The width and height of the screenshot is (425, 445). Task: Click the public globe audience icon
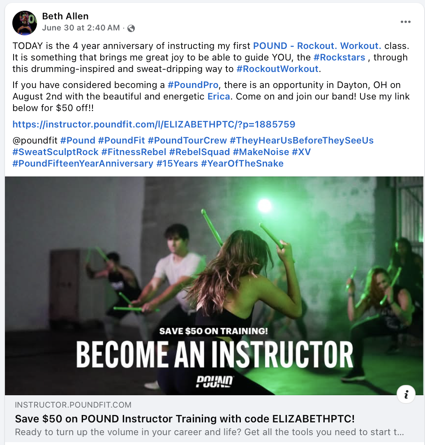point(131,28)
